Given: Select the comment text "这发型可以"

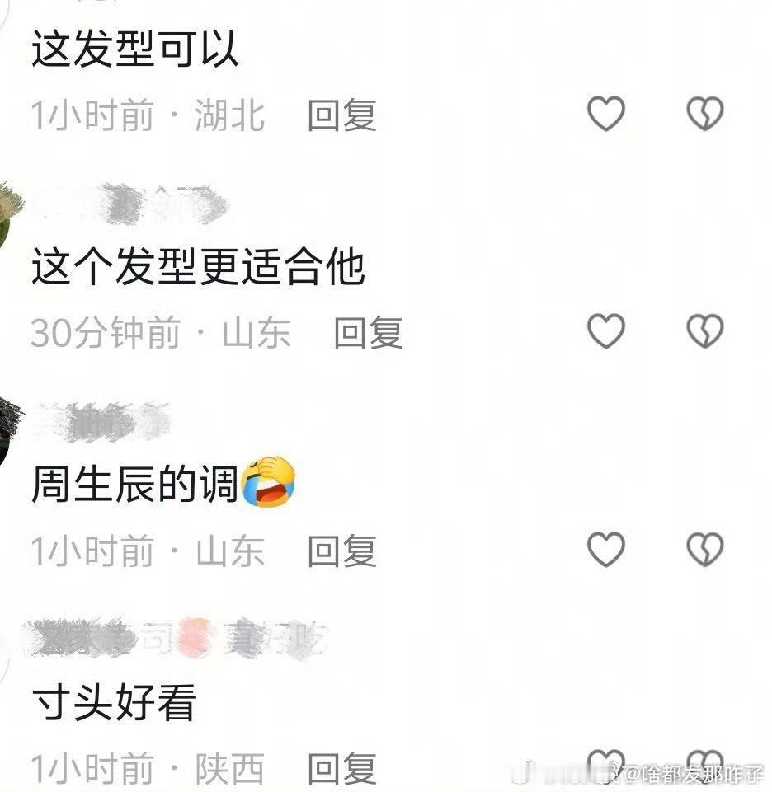Looking at the screenshot, I should [x=134, y=49].
